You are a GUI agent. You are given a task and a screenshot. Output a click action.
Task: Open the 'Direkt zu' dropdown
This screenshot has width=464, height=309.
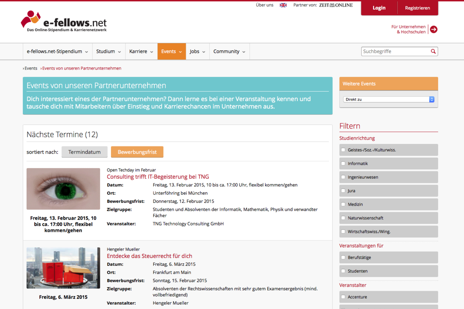[x=389, y=99]
